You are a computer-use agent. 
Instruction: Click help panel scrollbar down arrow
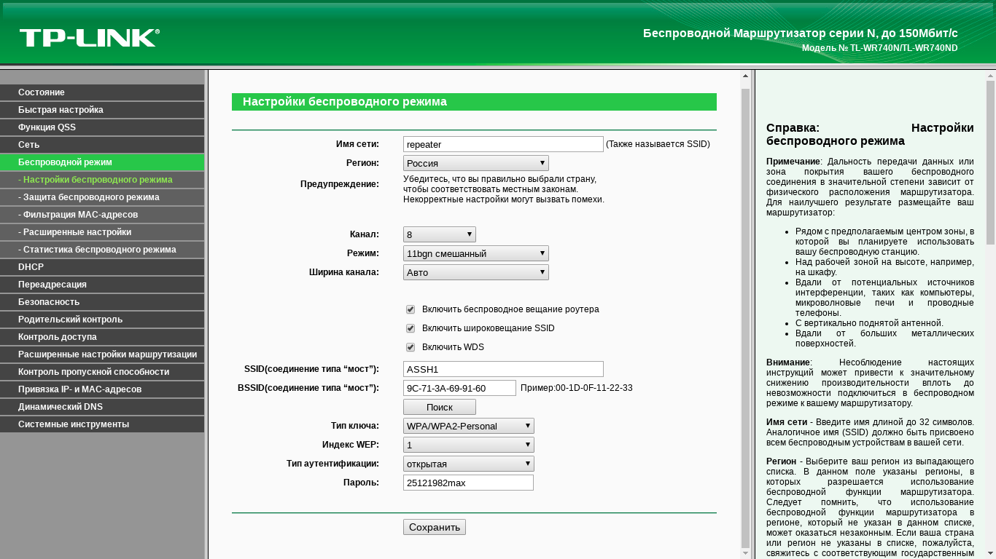[x=990, y=553]
